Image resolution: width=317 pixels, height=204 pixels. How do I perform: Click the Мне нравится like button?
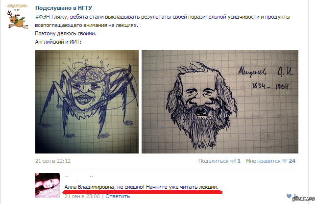263,161
